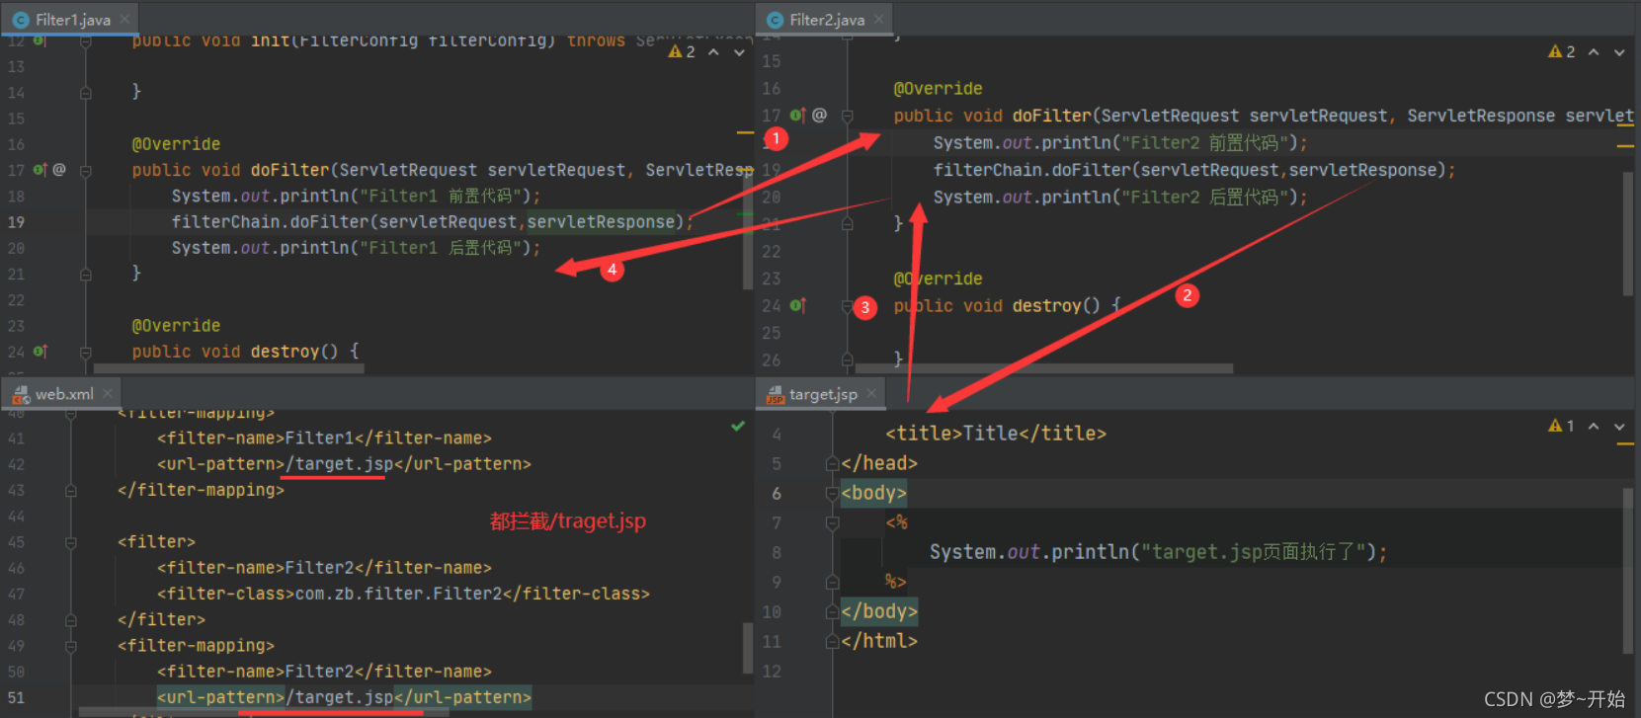Switch to the web.xml tab
Image resolution: width=1641 pixels, height=718 pixels.
[61, 393]
